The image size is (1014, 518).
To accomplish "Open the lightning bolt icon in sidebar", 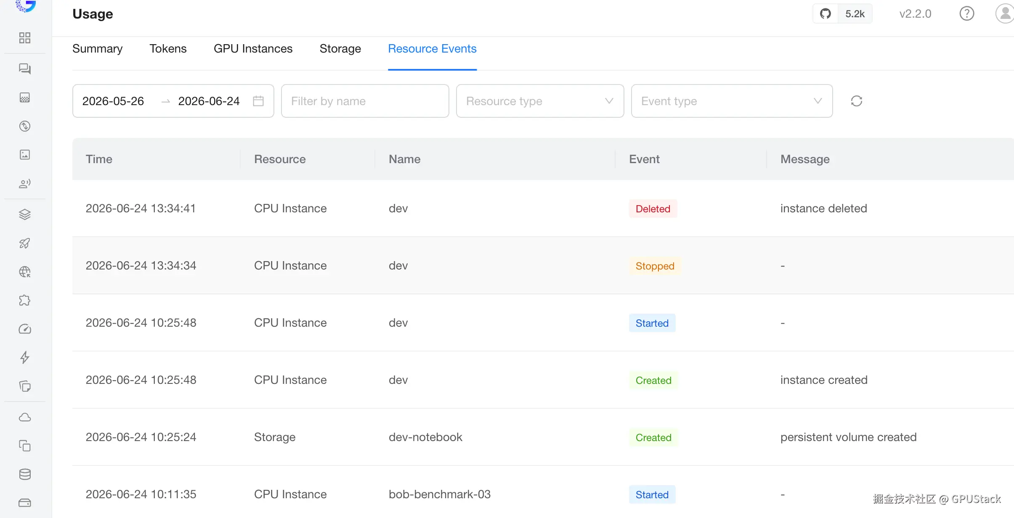I will click(x=25, y=357).
